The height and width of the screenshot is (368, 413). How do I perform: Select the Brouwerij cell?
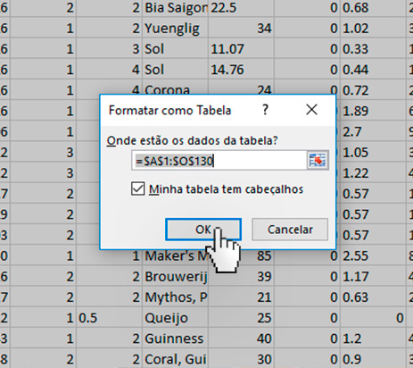[x=175, y=277]
